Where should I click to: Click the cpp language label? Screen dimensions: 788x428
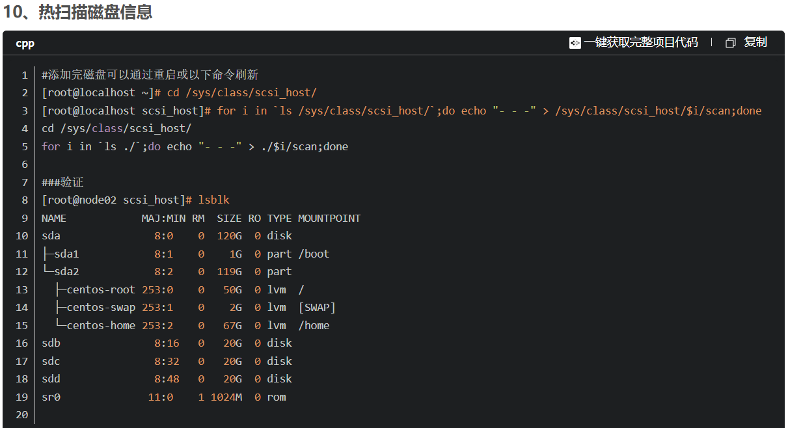[x=25, y=44]
